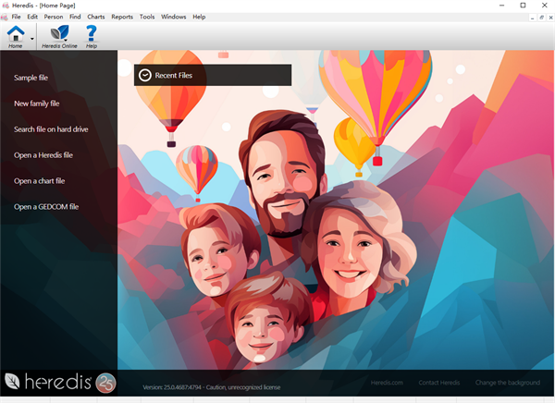Open the Help menu

click(x=199, y=17)
